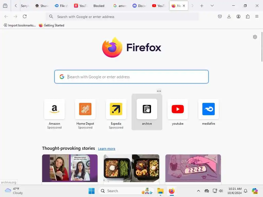Open the Save to Pocket icon
The width and height of the screenshot is (263, 197).
click(220, 16)
